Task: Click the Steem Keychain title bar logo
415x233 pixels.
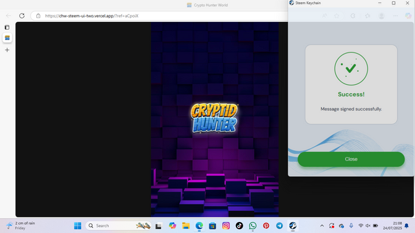Action: coord(291,3)
